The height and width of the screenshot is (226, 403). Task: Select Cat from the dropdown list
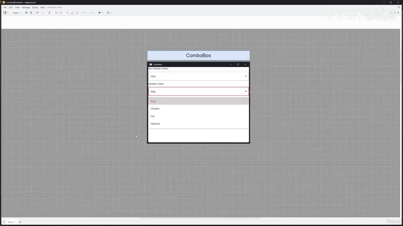198,116
